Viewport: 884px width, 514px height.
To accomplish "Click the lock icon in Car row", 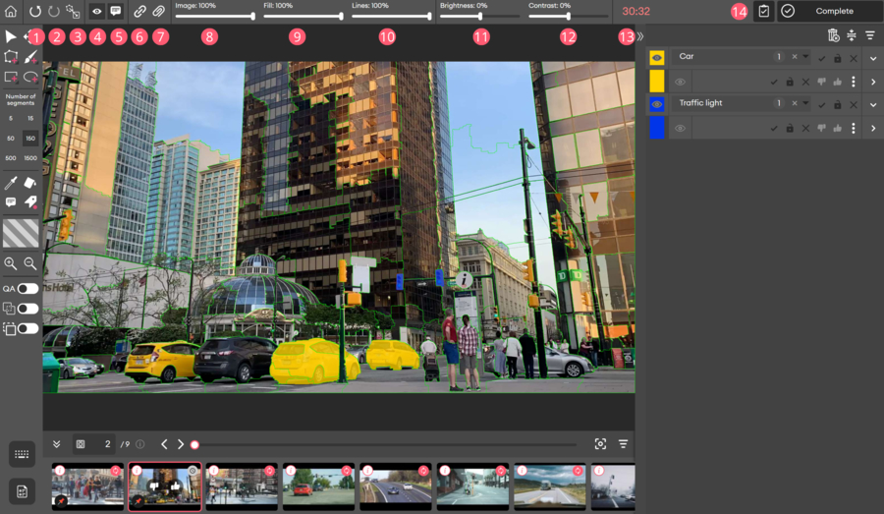I will click(x=837, y=58).
